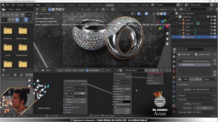Hide the RING.001 object eye icon
The height and width of the screenshot is (122, 218).
click(x=212, y=37)
